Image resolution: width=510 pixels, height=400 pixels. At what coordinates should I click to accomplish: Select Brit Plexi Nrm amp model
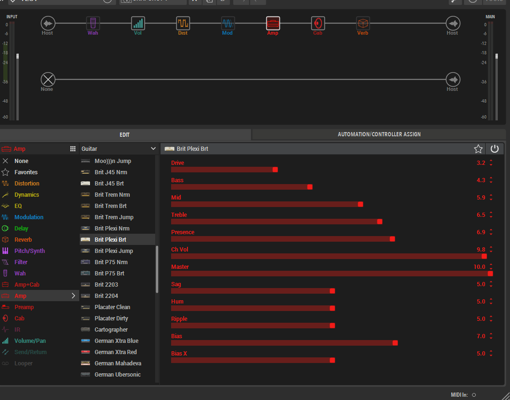(x=117, y=229)
